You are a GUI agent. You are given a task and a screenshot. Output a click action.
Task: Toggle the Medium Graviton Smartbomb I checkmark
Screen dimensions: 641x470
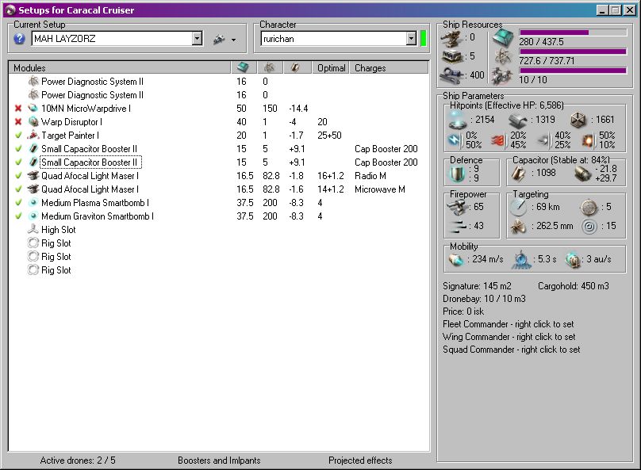[18, 216]
